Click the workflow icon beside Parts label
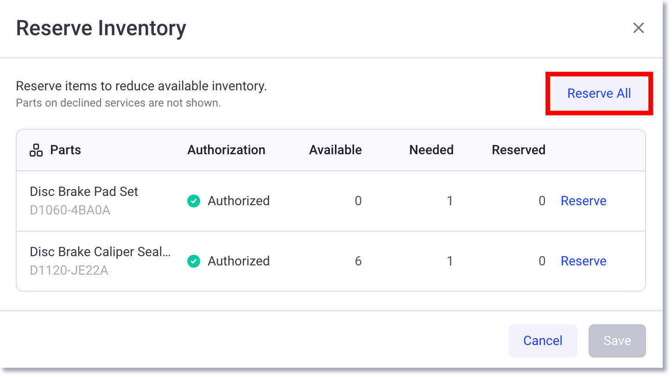The width and height of the screenshot is (672, 377). click(x=35, y=150)
